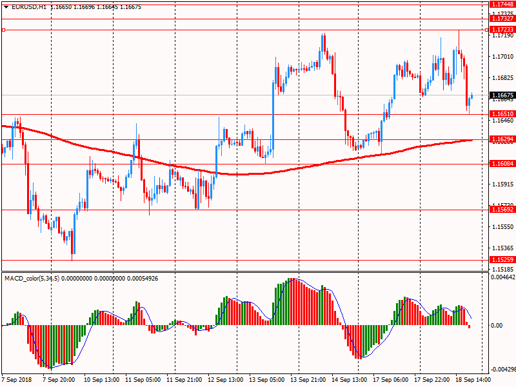Click the left handle of the 1.17233 line

coord(4,30)
